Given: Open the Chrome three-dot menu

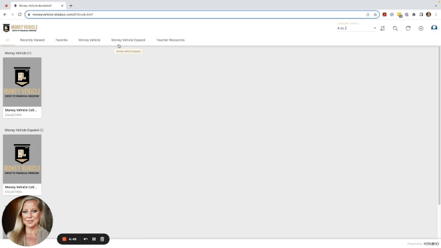Looking at the screenshot, I should tap(436, 15).
